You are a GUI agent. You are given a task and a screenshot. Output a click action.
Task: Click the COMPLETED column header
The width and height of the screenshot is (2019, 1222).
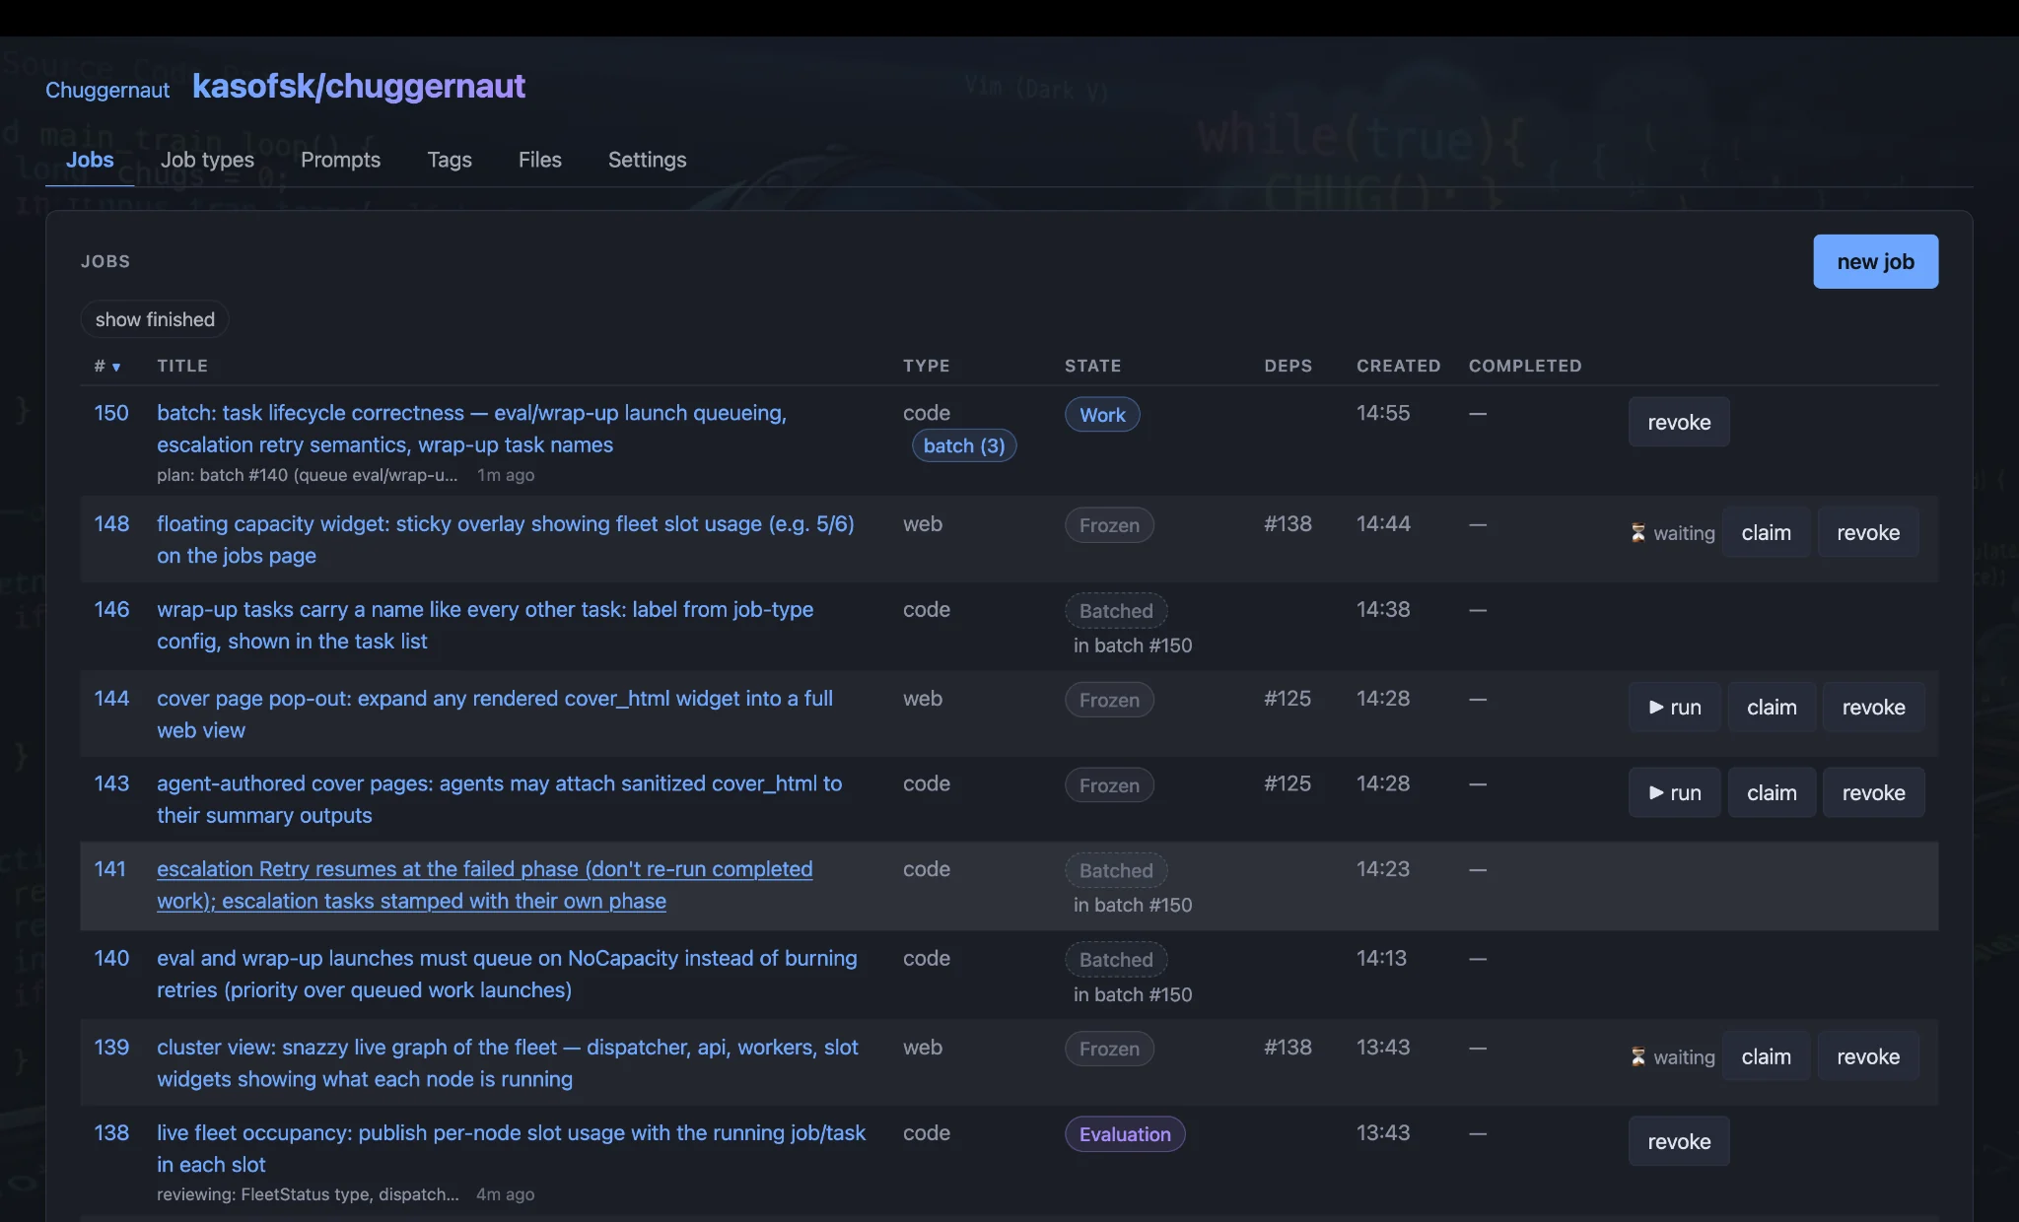pyautogui.click(x=1525, y=366)
